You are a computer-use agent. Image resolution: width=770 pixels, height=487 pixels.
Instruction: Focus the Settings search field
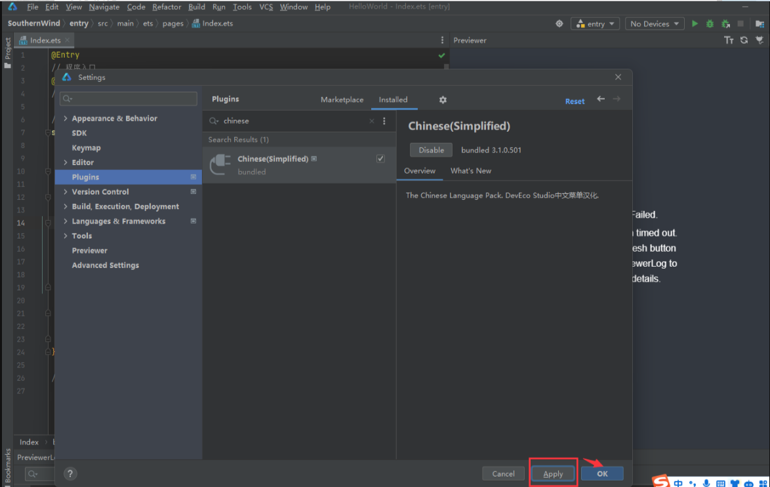click(129, 99)
